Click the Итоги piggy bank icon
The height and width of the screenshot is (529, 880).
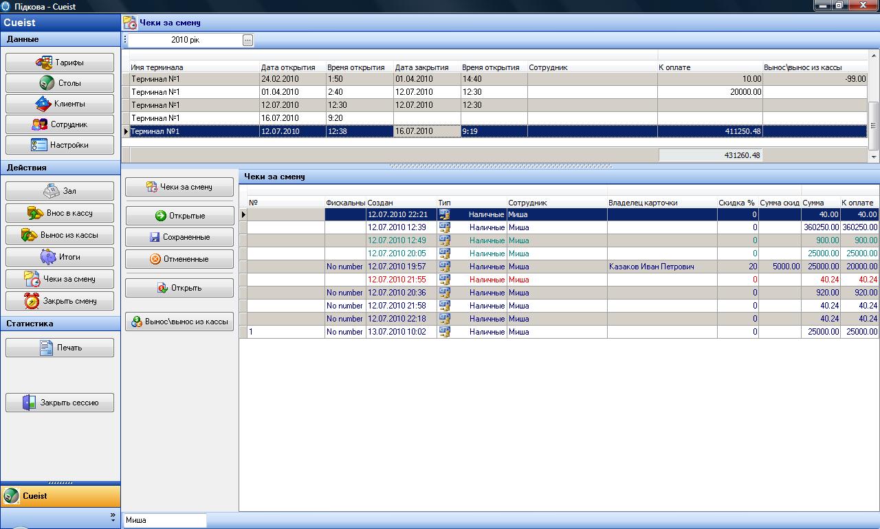[x=47, y=257]
